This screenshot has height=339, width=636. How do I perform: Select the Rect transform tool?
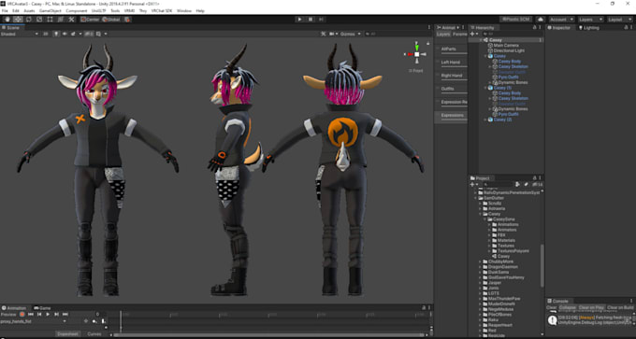pos(50,19)
